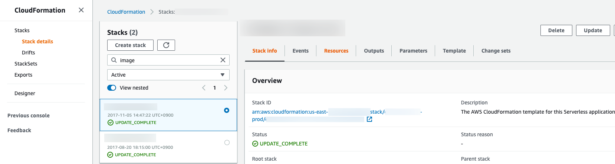Select stack dated 2017-08-20 18:15:00
This screenshot has height=164, width=615.
coord(168,147)
